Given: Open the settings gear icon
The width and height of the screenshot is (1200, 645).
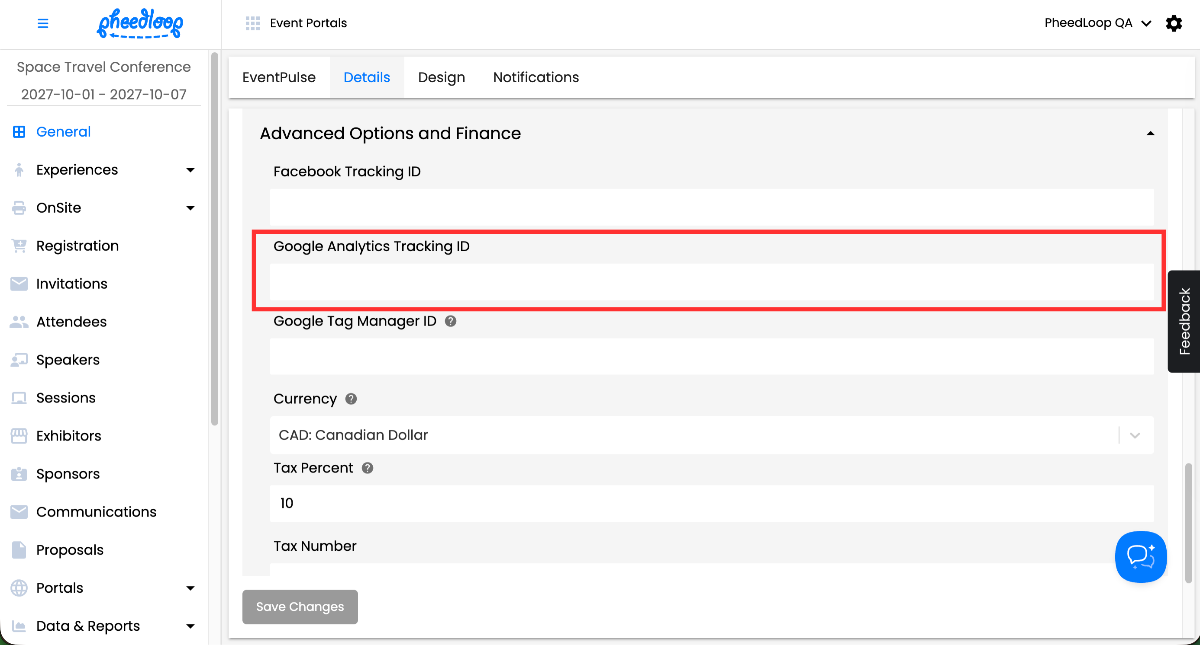Looking at the screenshot, I should tap(1174, 23).
